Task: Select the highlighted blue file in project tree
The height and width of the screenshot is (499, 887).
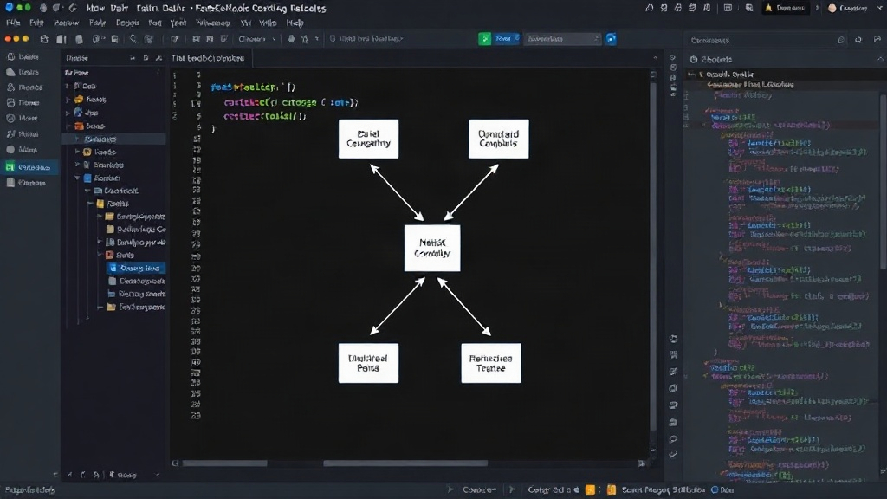Action: [x=136, y=269]
